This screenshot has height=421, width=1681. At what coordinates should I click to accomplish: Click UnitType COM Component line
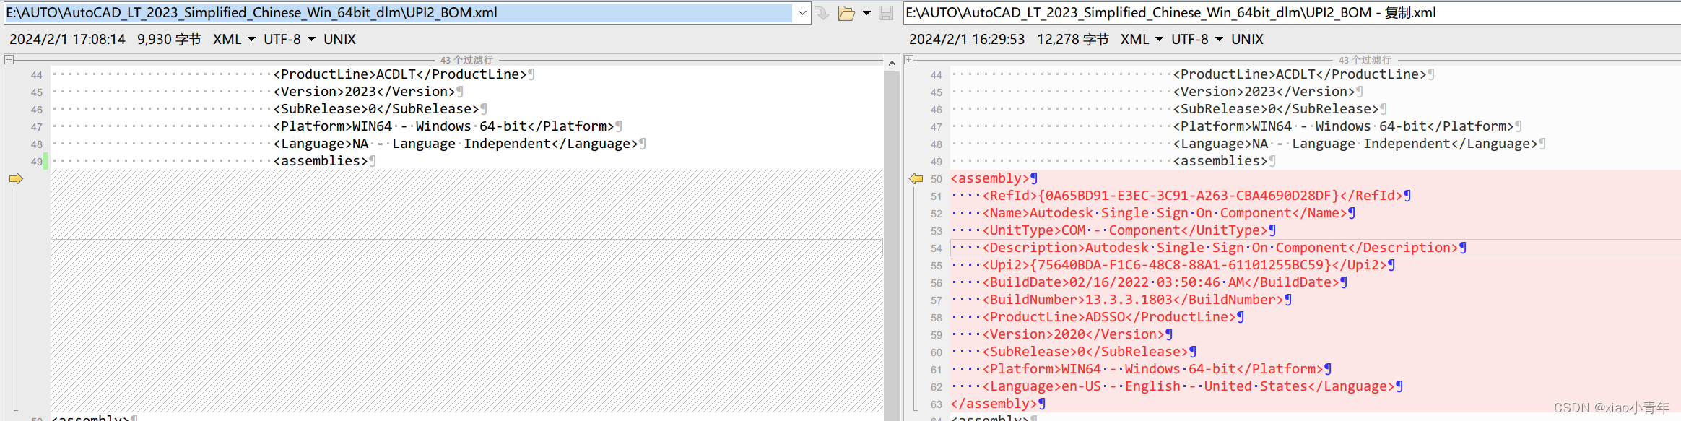(x=1125, y=230)
